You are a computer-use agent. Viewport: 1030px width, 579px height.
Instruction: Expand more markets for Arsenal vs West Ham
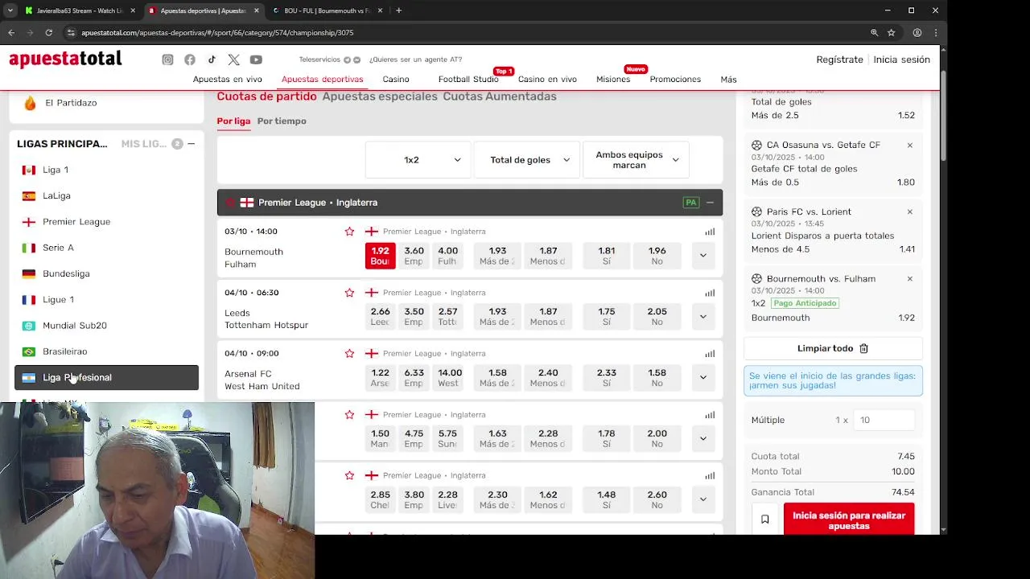point(702,377)
